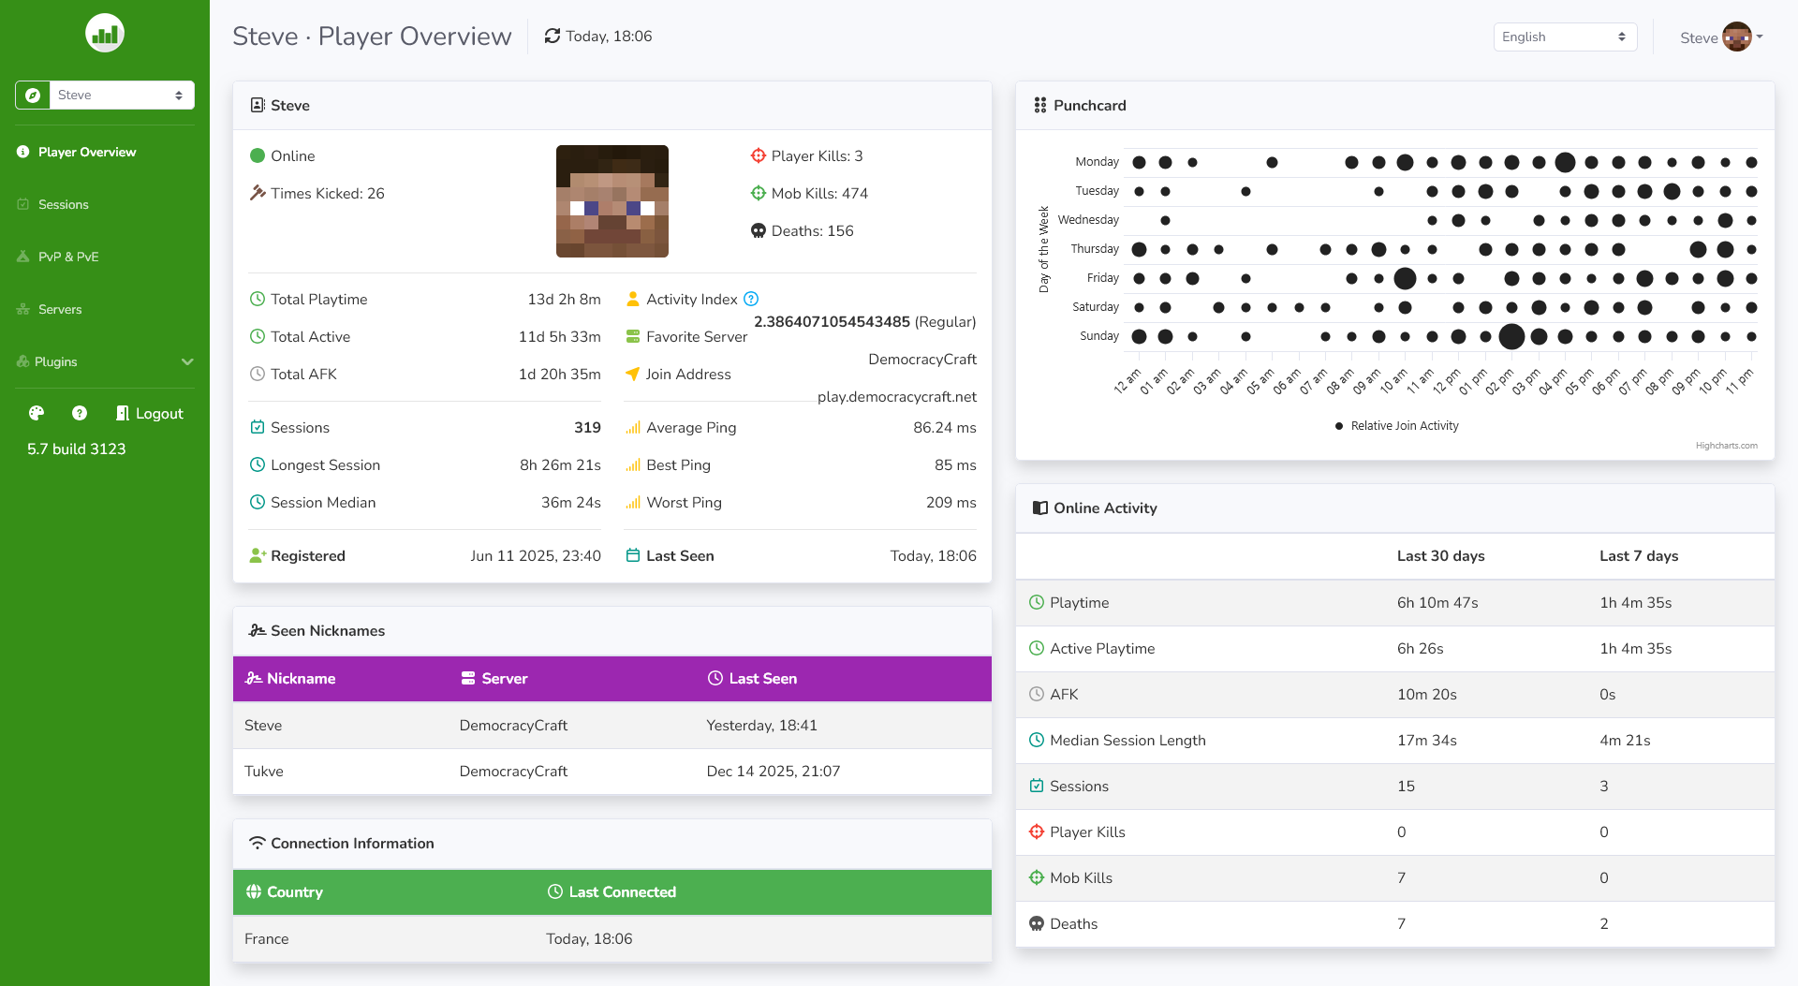Viewport: 1798px width, 986px height.
Task: Open the color theme palette icon
Action: point(37,413)
